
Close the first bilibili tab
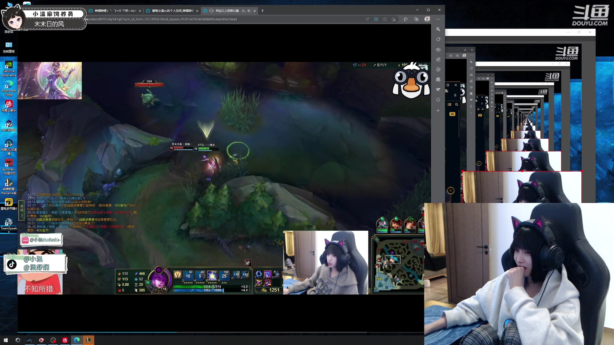(140, 11)
